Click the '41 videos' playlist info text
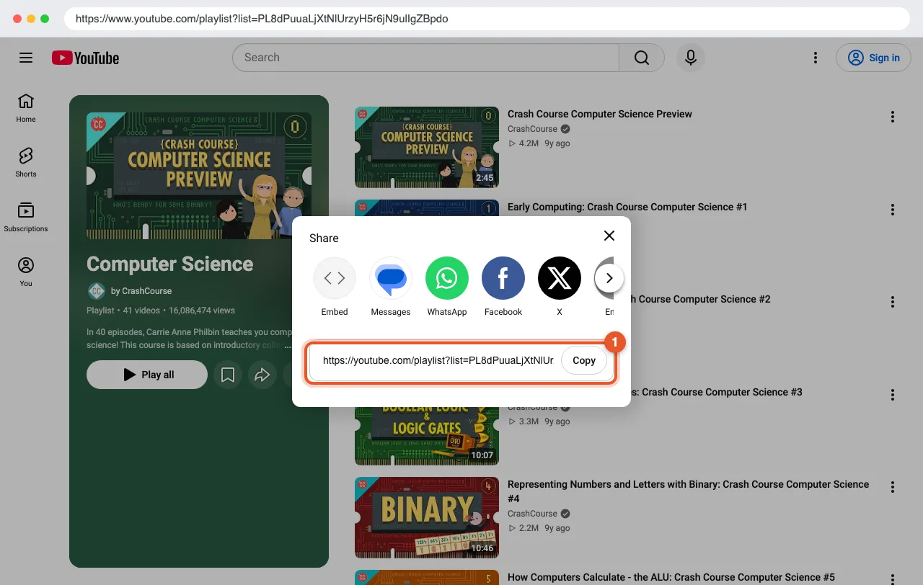This screenshot has width=923, height=585. pos(142,311)
